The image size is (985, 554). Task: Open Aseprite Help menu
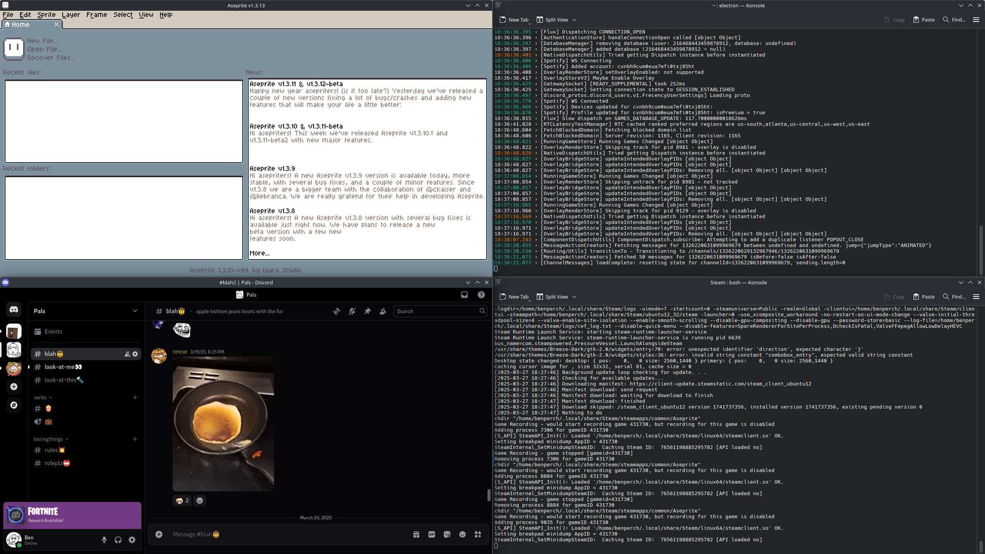(x=166, y=15)
